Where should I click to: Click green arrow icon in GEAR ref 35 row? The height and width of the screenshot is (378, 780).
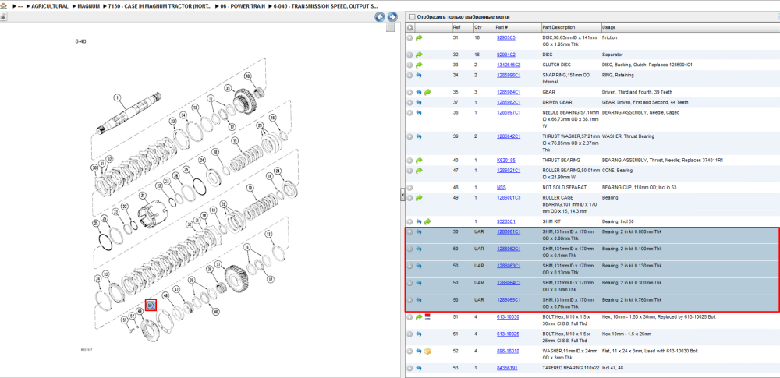(427, 92)
